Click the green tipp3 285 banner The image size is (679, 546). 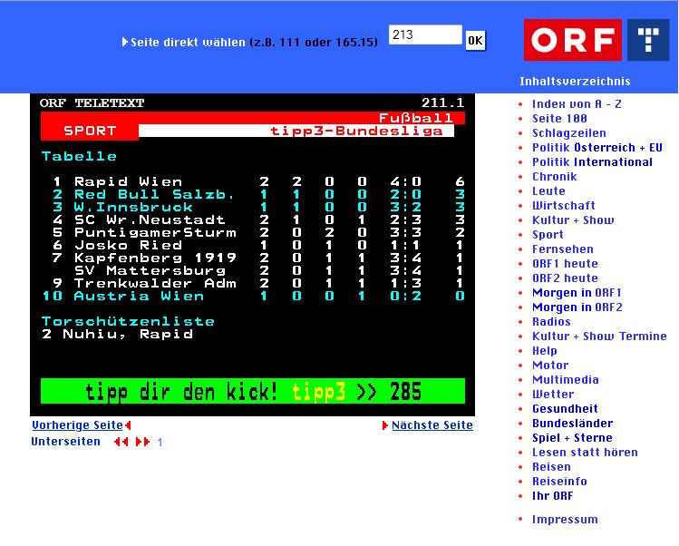[x=253, y=391]
